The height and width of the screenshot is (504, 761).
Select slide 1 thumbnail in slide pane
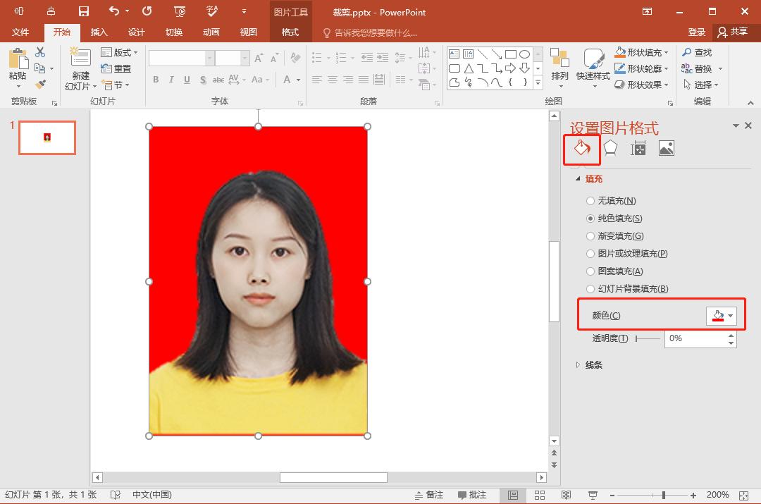[x=47, y=138]
